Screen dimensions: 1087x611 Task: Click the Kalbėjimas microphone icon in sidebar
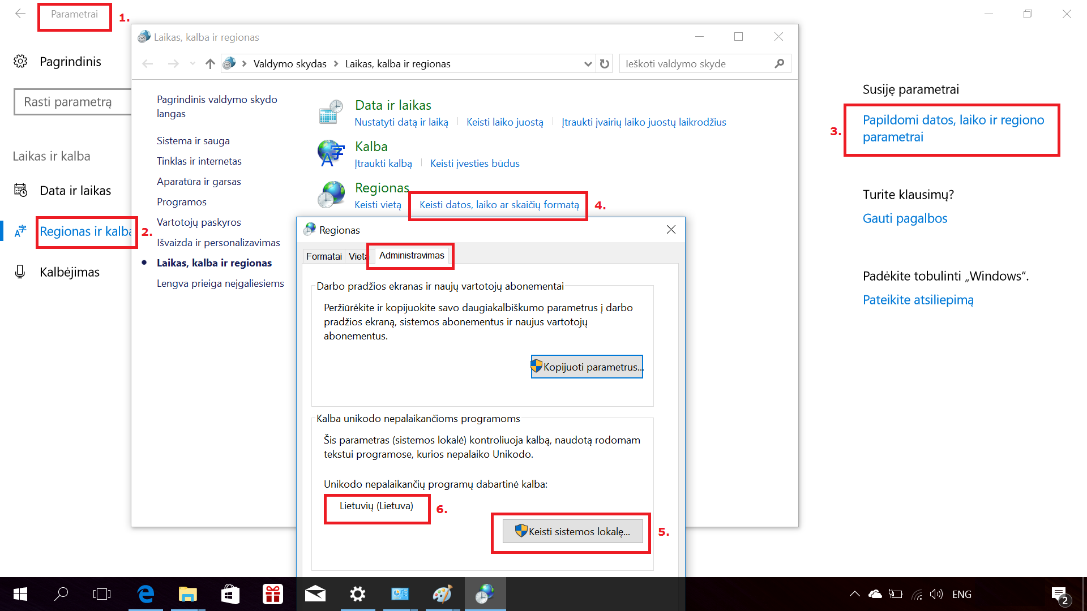coord(20,272)
